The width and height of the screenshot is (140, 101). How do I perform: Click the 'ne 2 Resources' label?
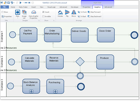tap(9, 48)
